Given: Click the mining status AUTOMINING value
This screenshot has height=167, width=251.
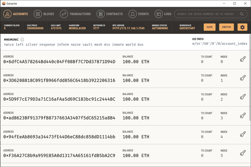Looking at the screenshot, I should tap(160, 28).
